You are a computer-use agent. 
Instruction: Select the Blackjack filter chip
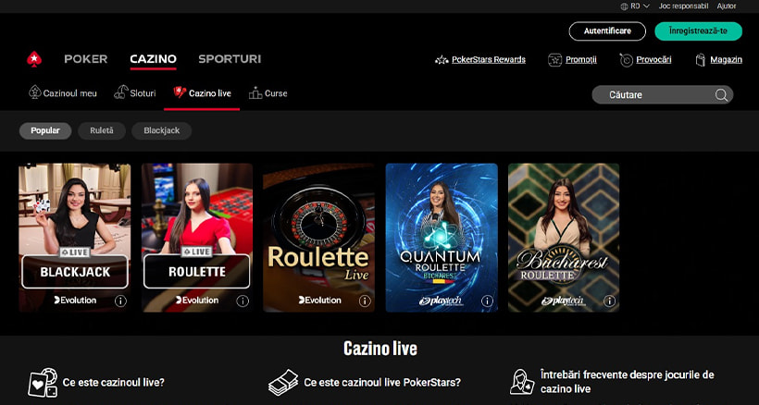(162, 130)
